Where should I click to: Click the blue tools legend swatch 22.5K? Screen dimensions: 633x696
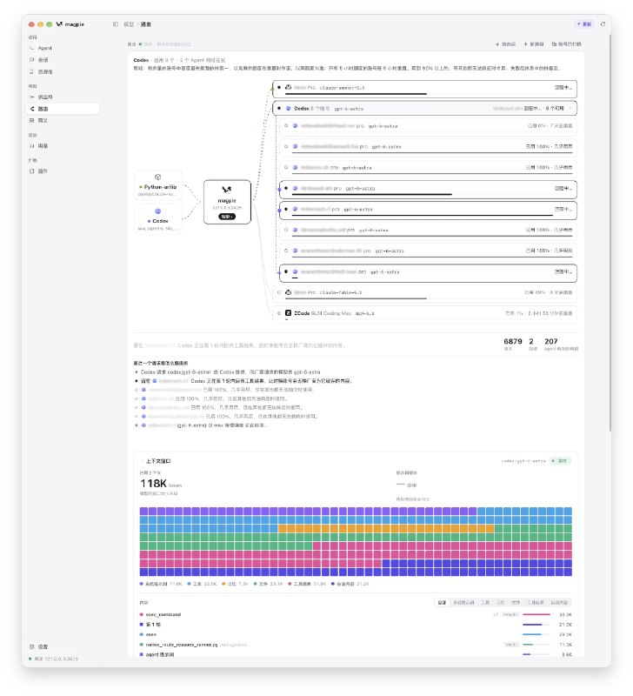(189, 584)
